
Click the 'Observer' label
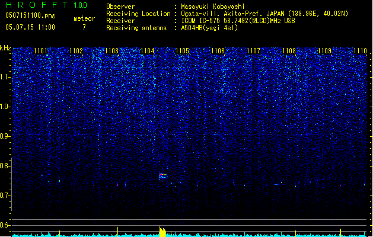120,7
